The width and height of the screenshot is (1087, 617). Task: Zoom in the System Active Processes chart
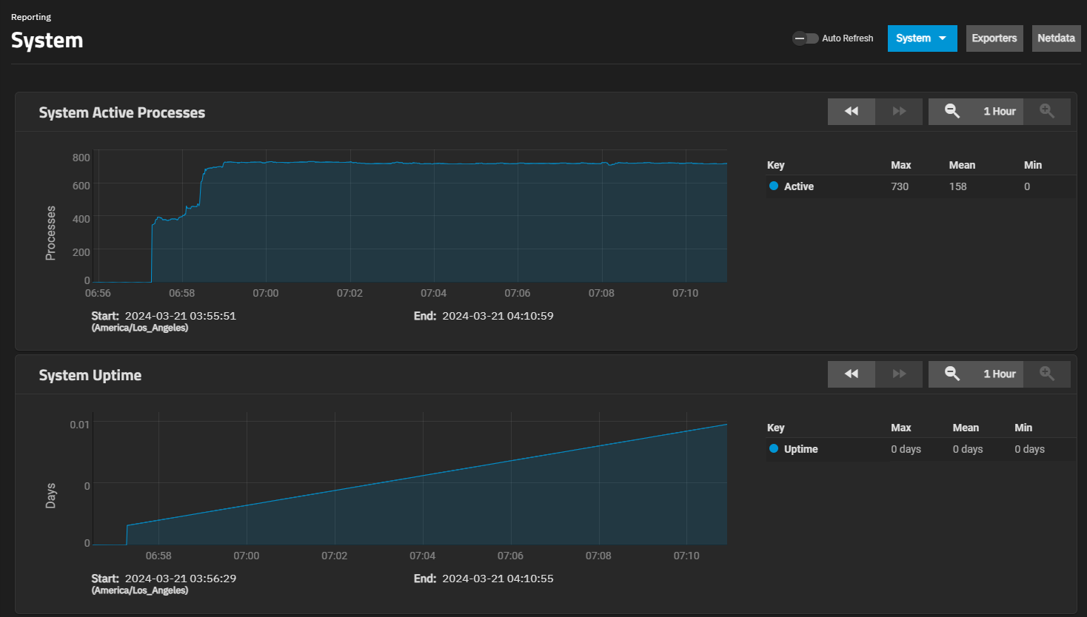click(x=1046, y=112)
